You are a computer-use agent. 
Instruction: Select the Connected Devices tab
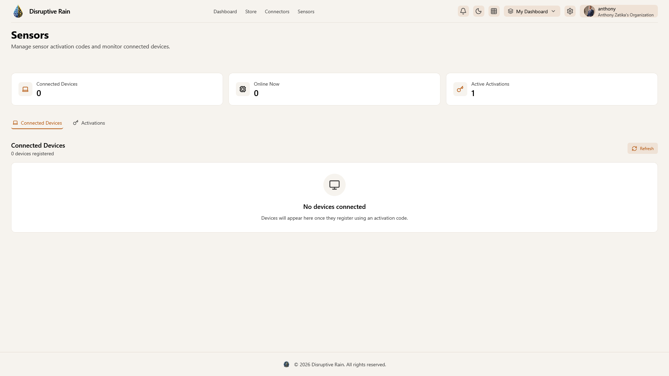click(x=37, y=123)
